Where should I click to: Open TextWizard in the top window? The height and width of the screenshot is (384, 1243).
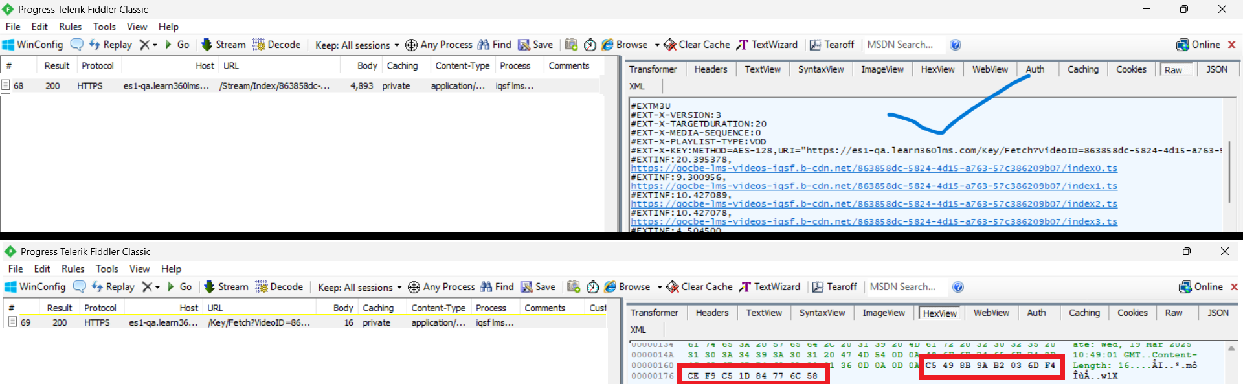coord(767,45)
